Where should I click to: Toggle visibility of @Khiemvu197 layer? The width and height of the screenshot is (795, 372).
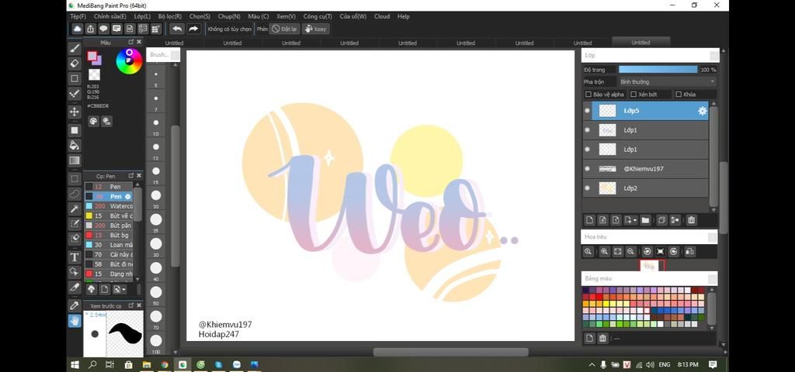(588, 168)
